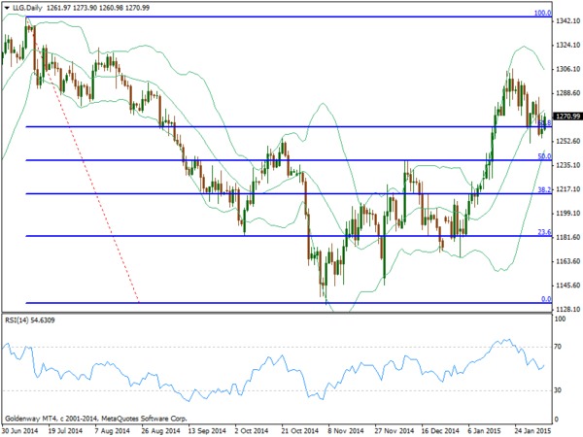Viewport: 583px width, 437px height.
Task: Click the 50.0 Fibonacci level label
Action: [x=545, y=155]
